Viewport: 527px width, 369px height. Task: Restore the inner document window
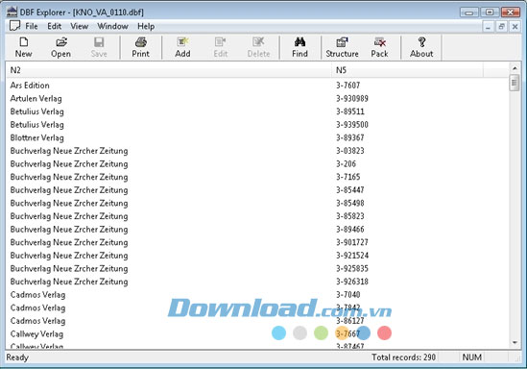pos(501,27)
